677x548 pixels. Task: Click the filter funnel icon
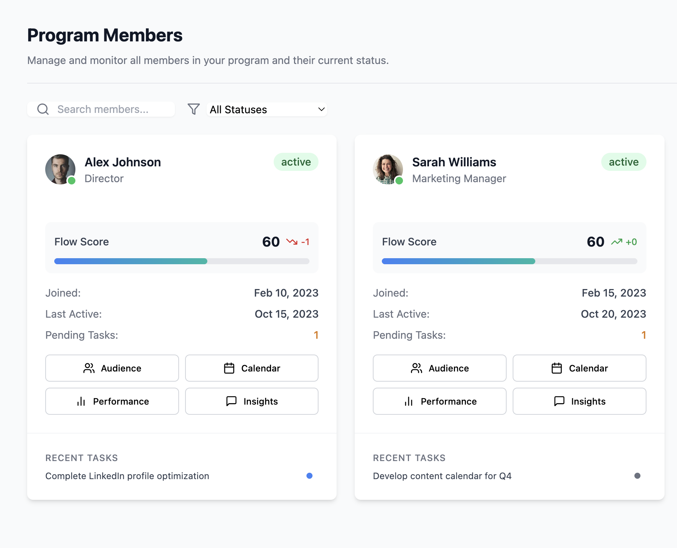coord(193,109)
